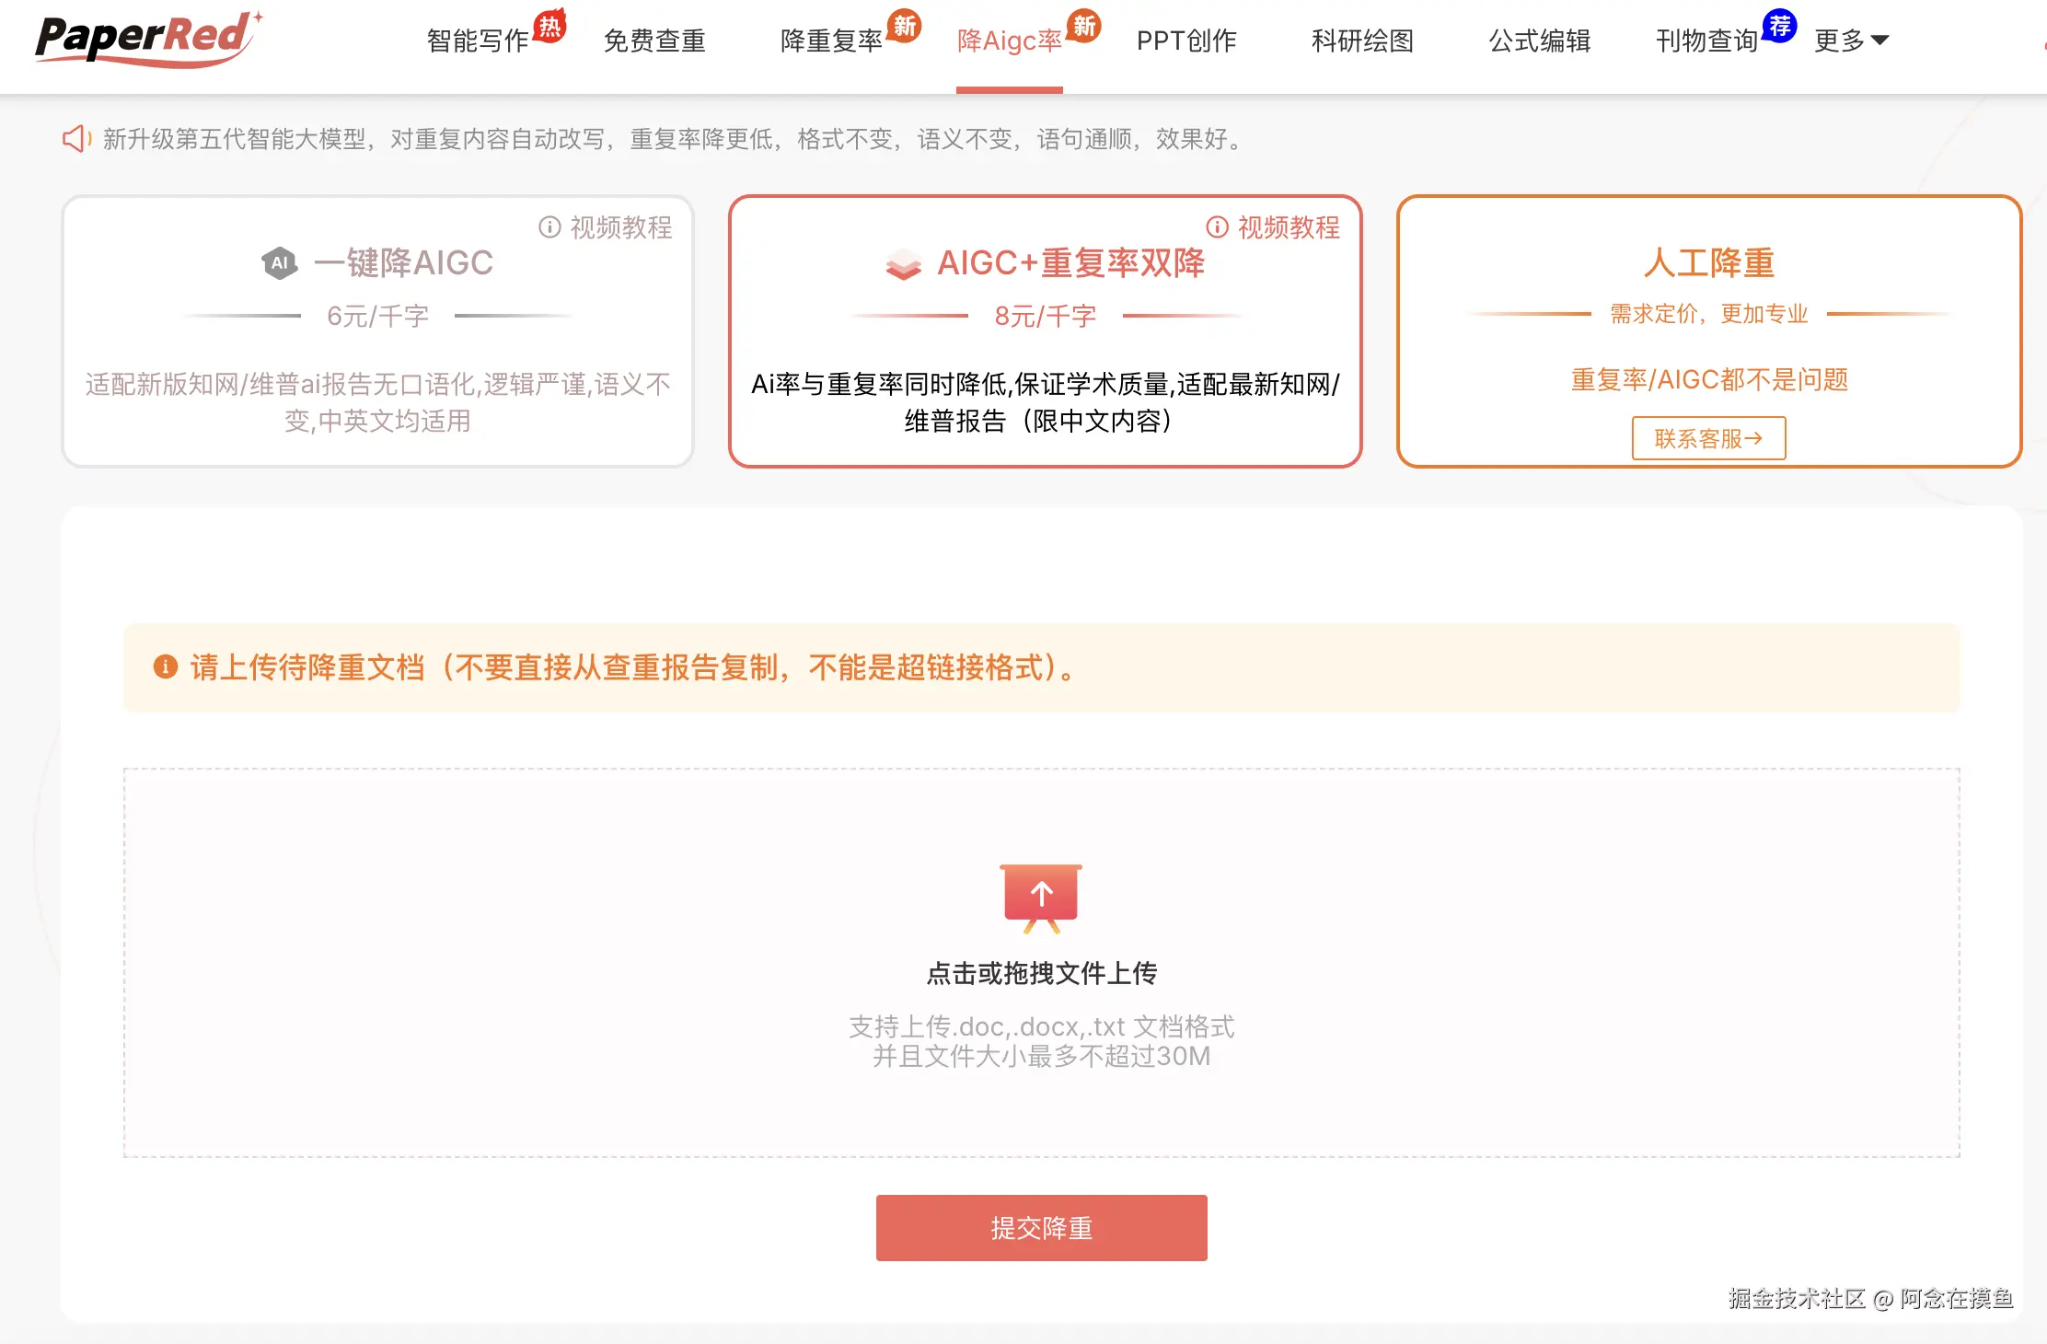Click the layered stack icon beside AIGC+重复率双降
Screen dimensions: 2047x1344
[903, 265]
